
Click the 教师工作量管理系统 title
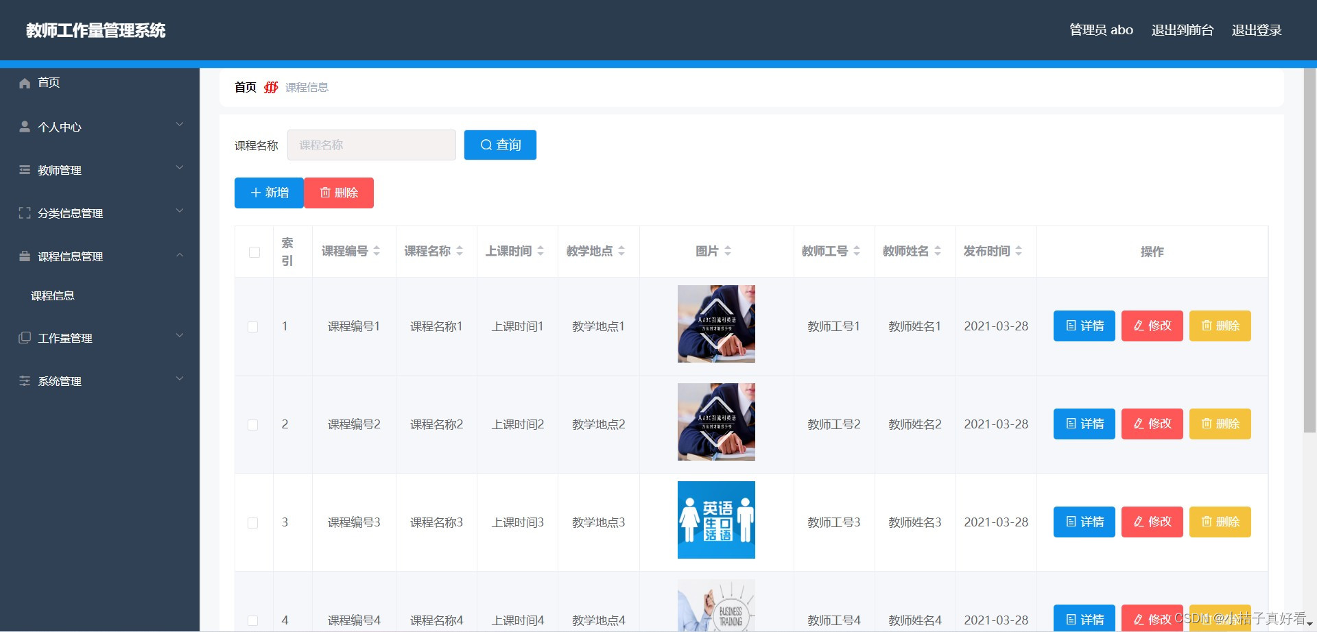coord(96,30)
